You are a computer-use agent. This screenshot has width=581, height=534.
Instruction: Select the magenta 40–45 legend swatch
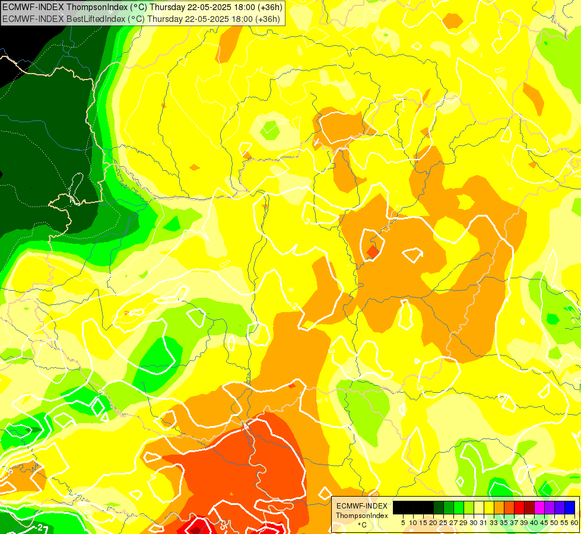(x=539, y=508)
